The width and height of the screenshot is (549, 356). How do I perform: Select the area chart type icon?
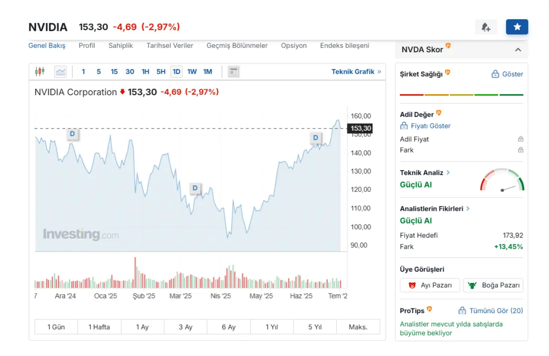tap(60, 72)
